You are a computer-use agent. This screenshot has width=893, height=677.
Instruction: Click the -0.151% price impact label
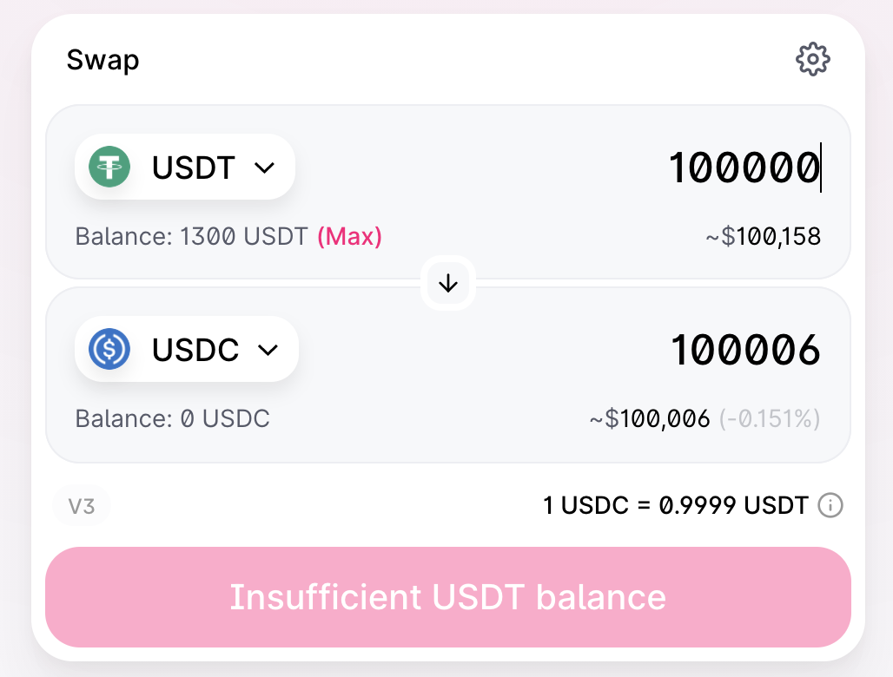click(x=770, y=418)
